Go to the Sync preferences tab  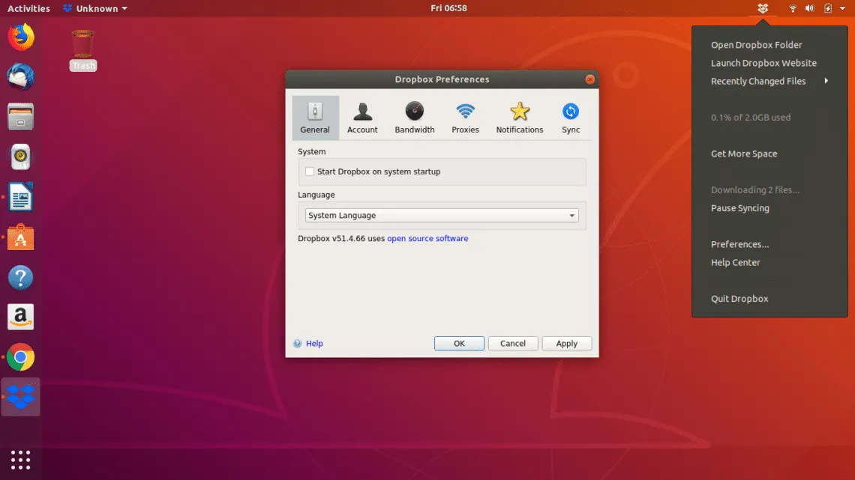[x=571, y=118]
